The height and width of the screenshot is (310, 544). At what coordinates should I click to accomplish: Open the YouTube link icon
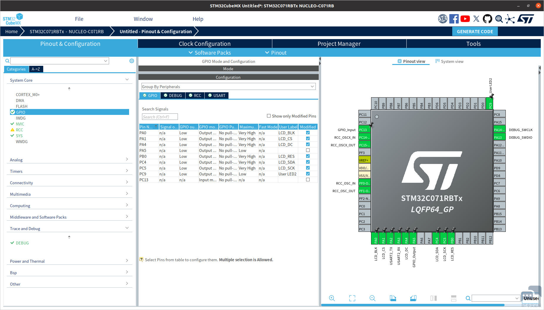465,19
